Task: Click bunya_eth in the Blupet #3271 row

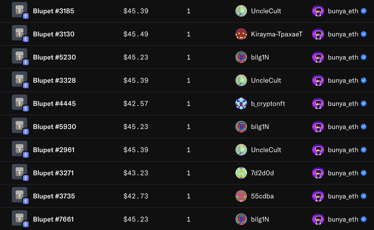Action: click(343, 173)
